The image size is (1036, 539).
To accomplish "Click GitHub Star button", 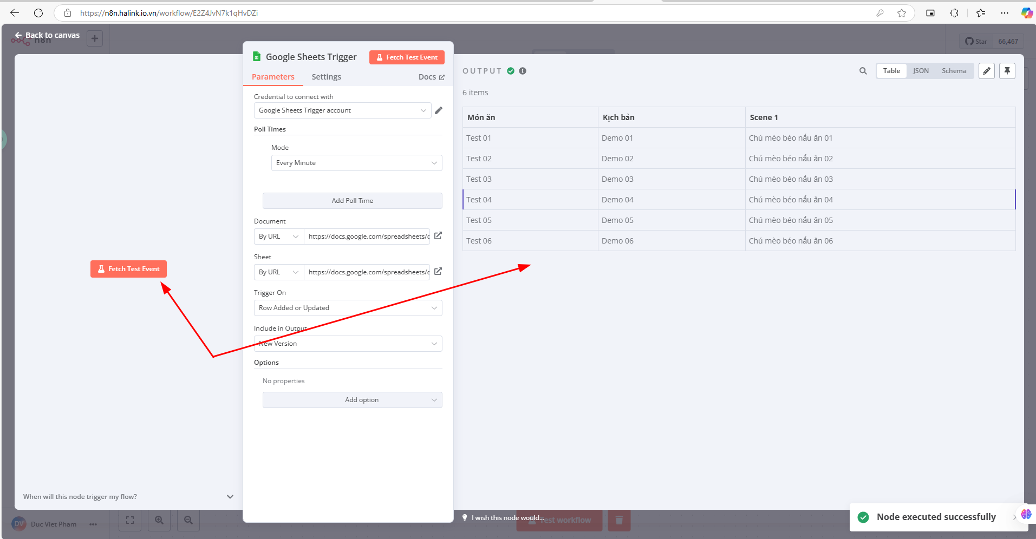I will tap(976, 41).
